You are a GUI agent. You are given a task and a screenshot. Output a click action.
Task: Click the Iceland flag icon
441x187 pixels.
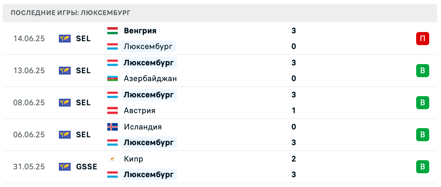coord(112,127)
